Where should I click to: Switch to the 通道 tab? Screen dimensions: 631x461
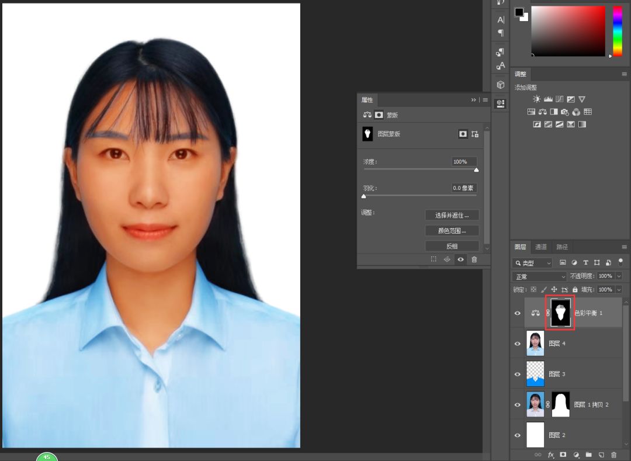pos(541,247)
